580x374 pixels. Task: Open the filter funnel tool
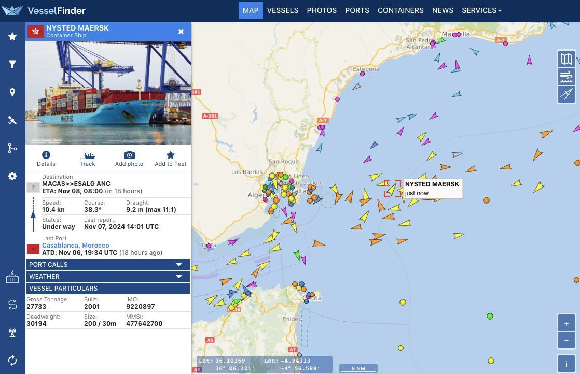coord(12,64)
